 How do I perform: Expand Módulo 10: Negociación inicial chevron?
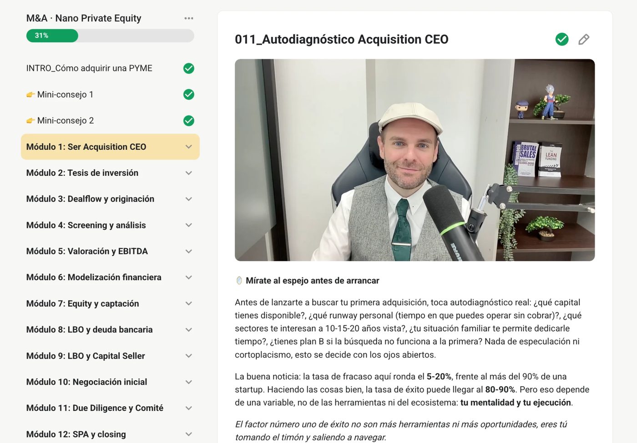pyautogui.click(x=189, y=382)
